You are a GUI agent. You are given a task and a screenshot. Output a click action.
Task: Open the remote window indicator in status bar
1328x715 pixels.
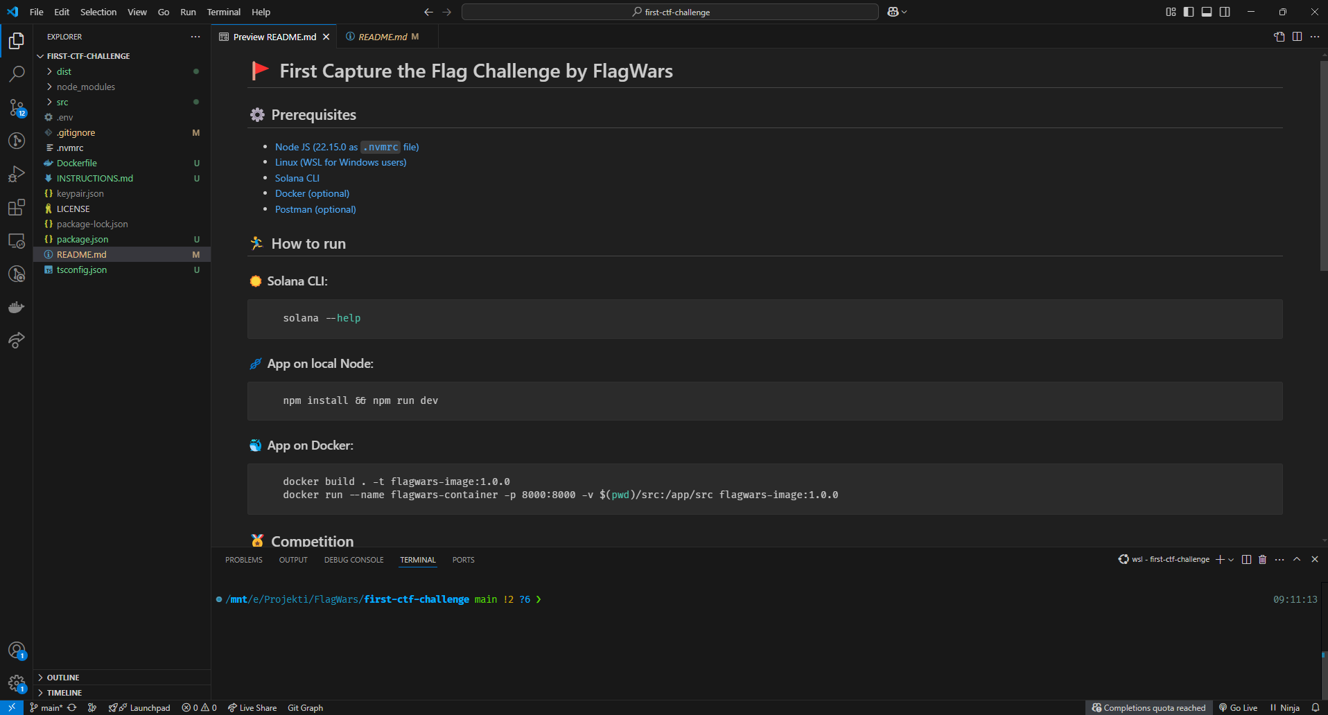pos(12,707)
